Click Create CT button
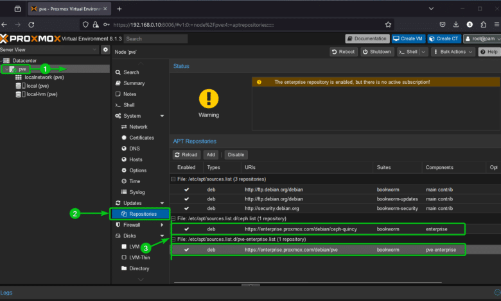Image resolution: width=501 pixels, height=301 pixels. pos(444,38)
